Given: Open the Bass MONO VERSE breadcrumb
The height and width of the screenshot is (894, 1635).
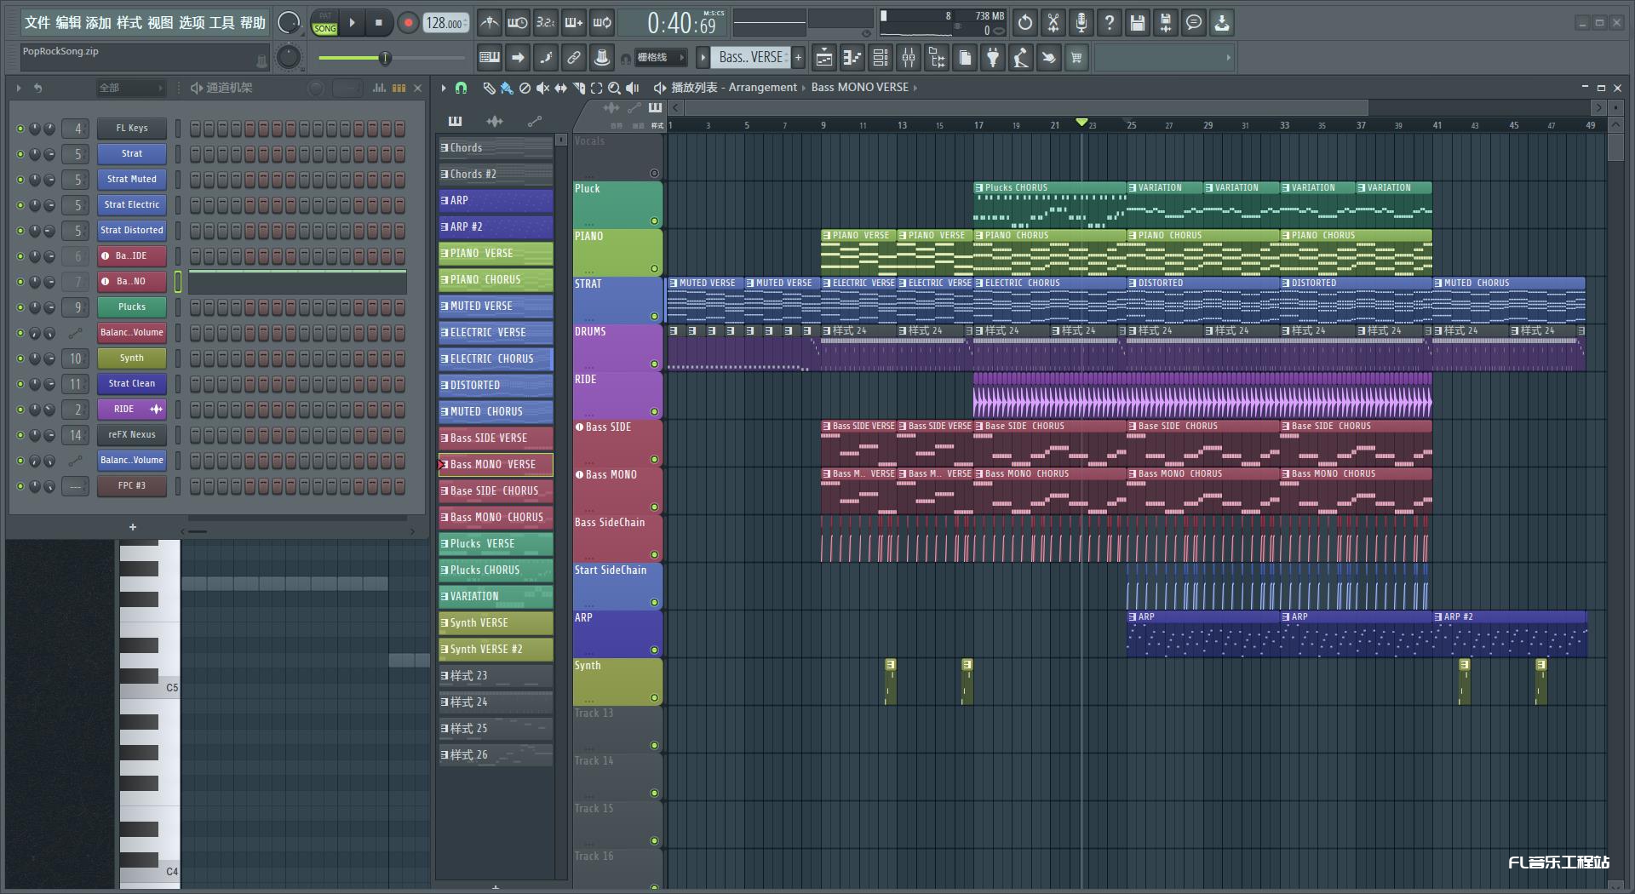Looking at the screenshot, I should pyautogui.click(x=859, y=87).
